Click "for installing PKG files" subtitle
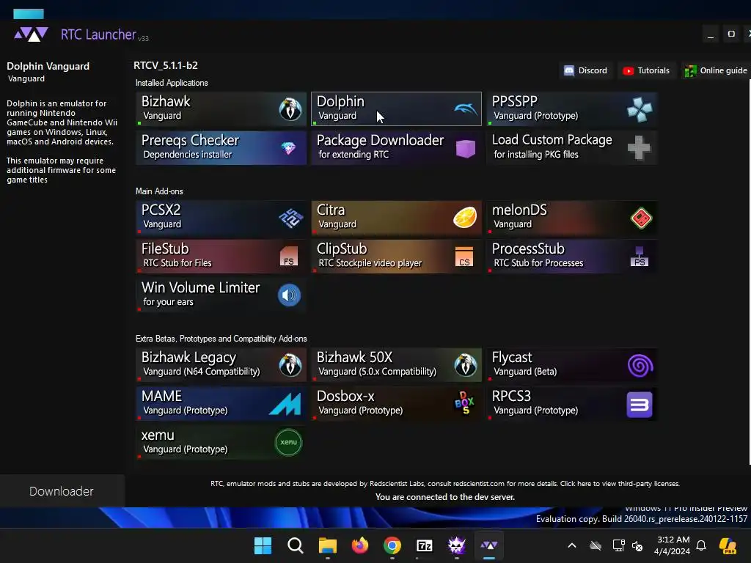This screenshot has height=563, width=751. tap(536, 155)
